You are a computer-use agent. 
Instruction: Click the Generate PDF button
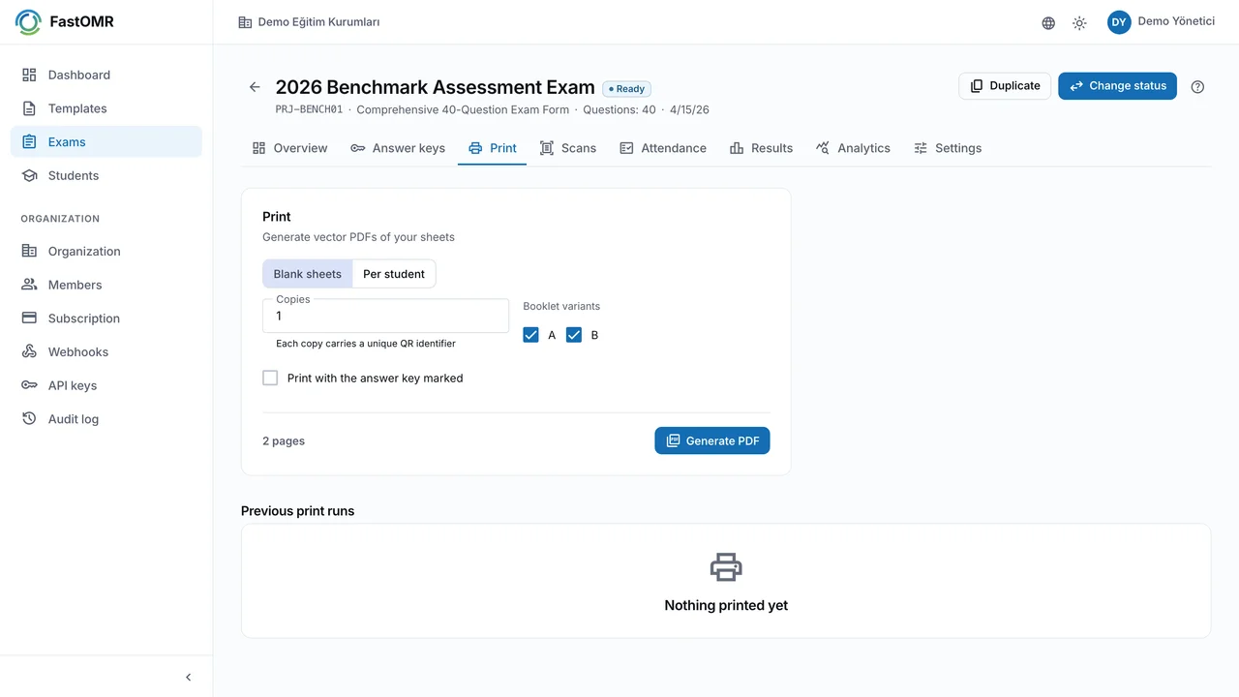[x=712, y=440]
